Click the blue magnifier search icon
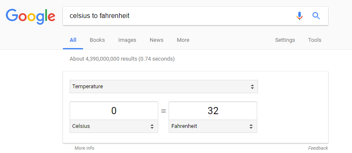Screen dimensions: 352x153 [316, 16]
